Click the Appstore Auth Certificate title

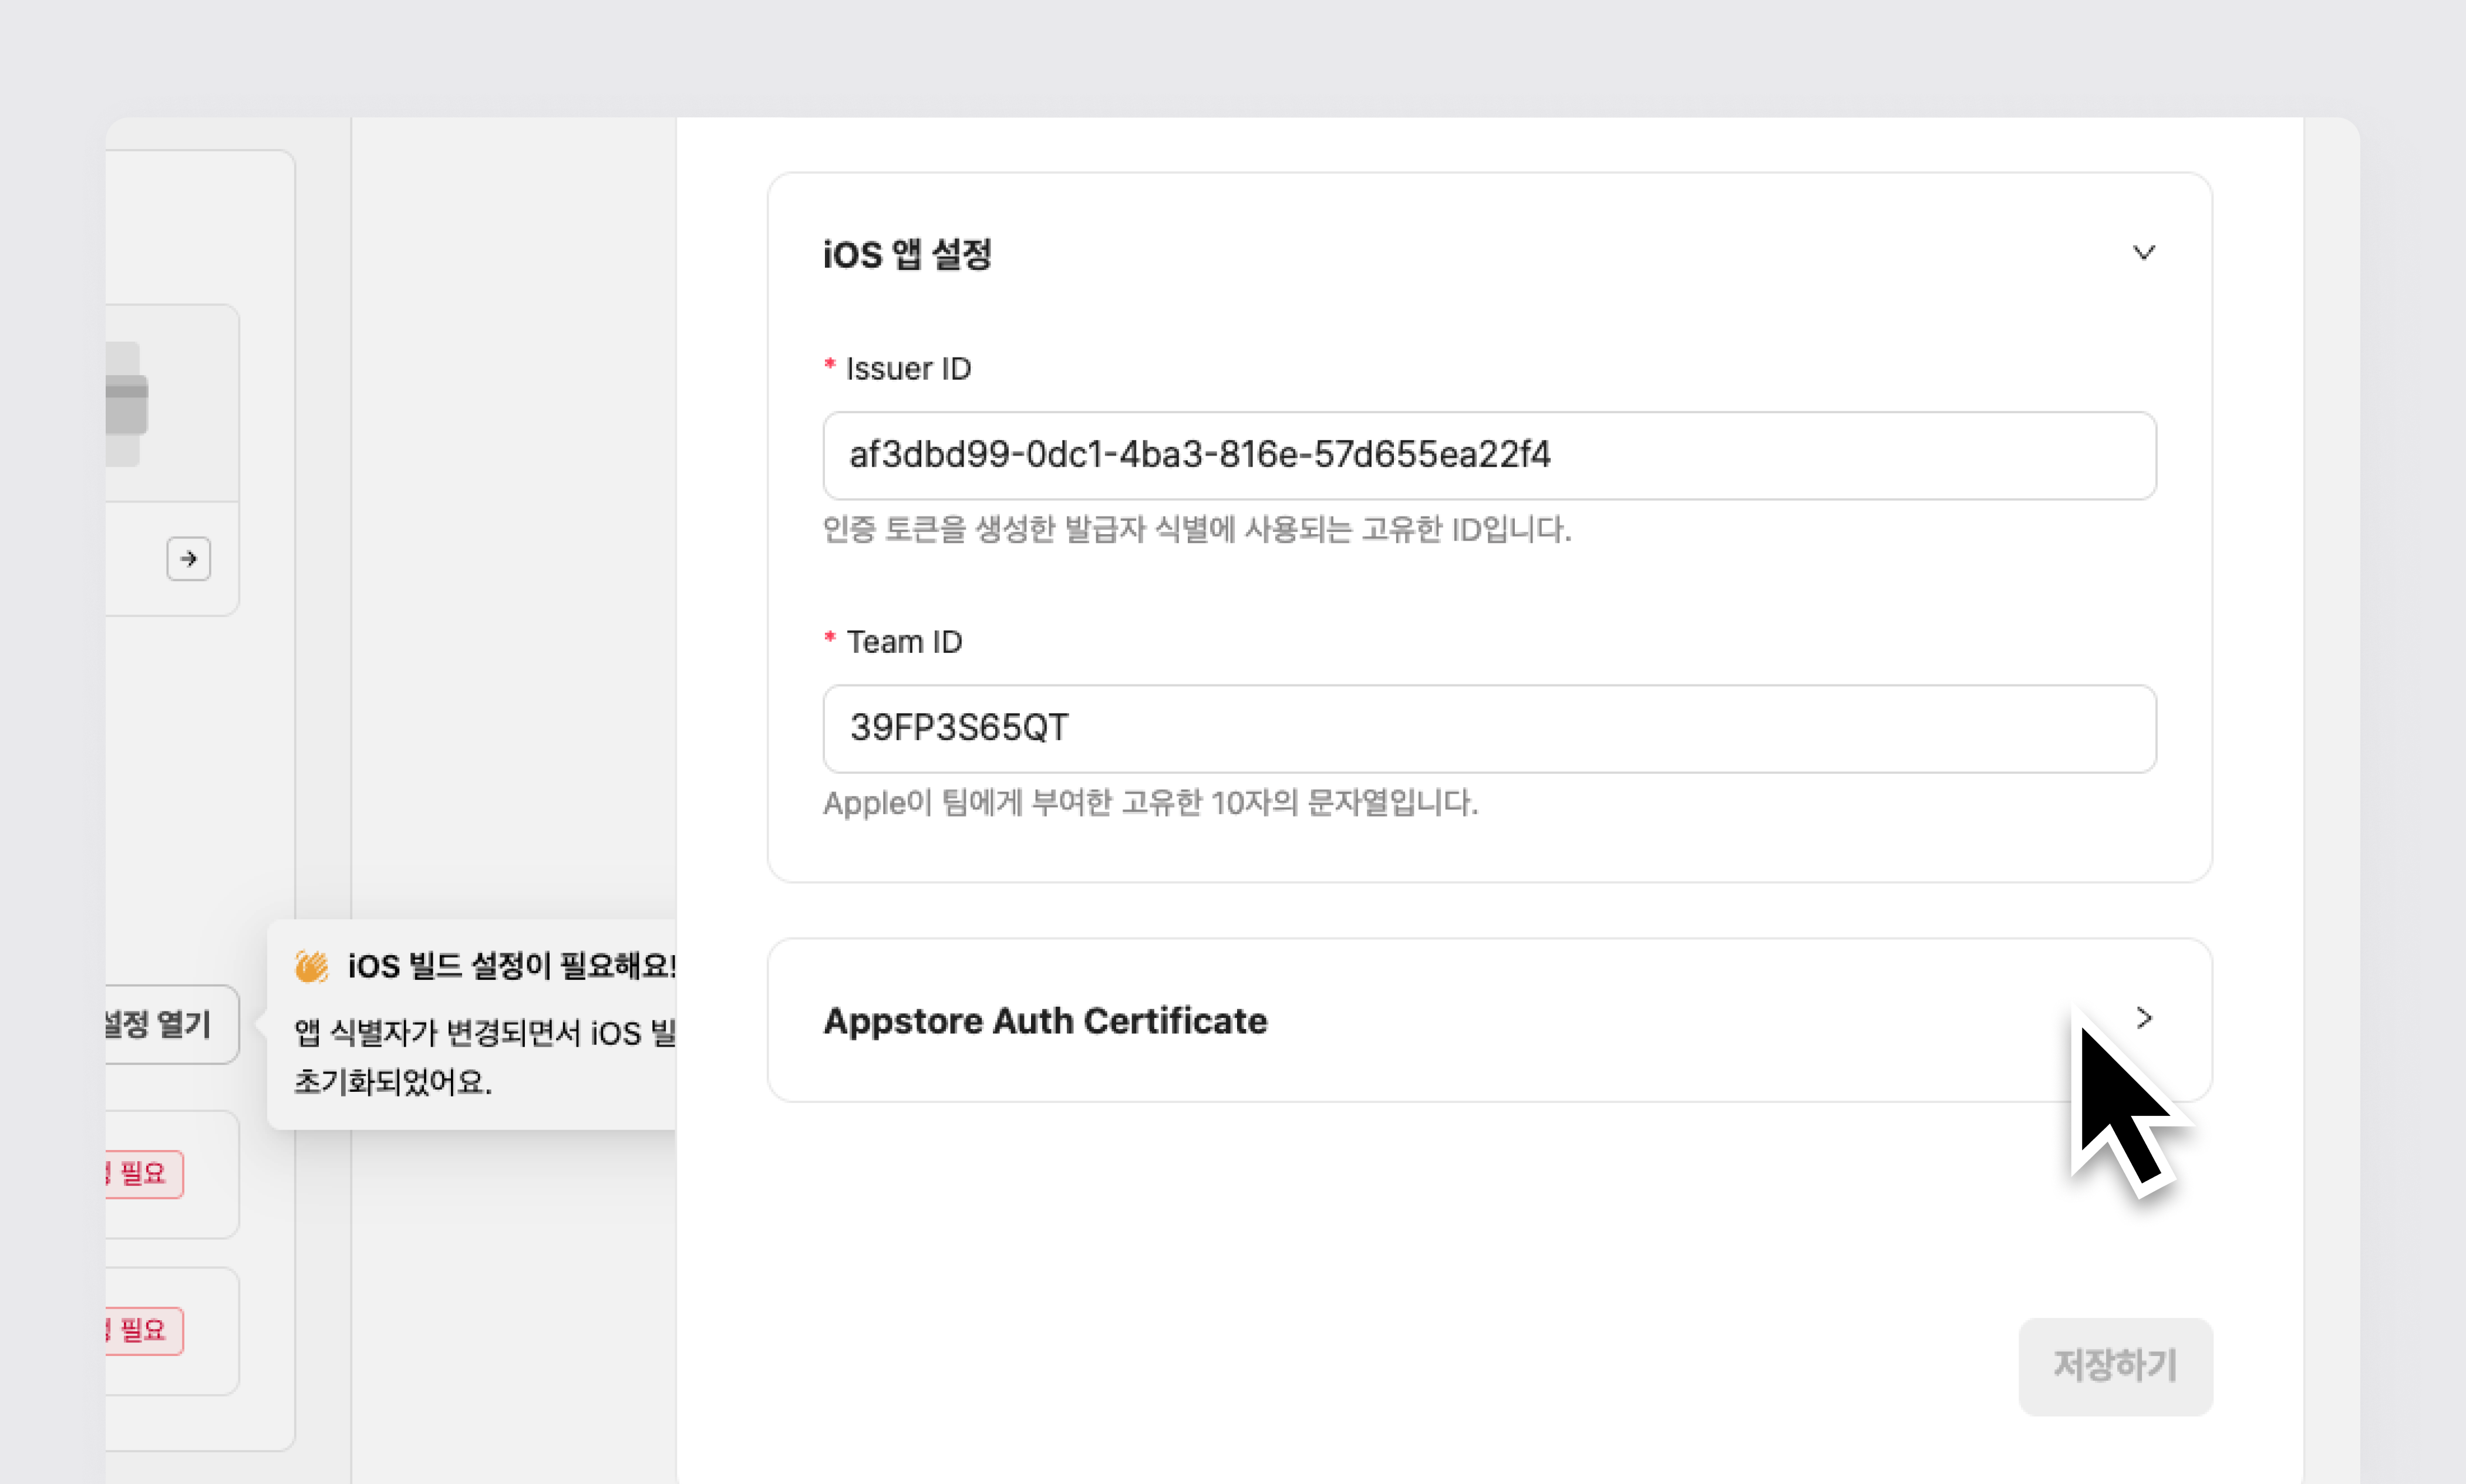(1044, 1021)
